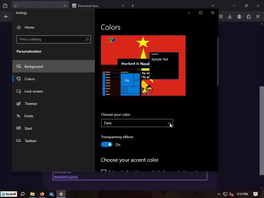Screen dimensions: 264x198
Task: Select Colors in Settings sidebar
Action: (54, 79)
